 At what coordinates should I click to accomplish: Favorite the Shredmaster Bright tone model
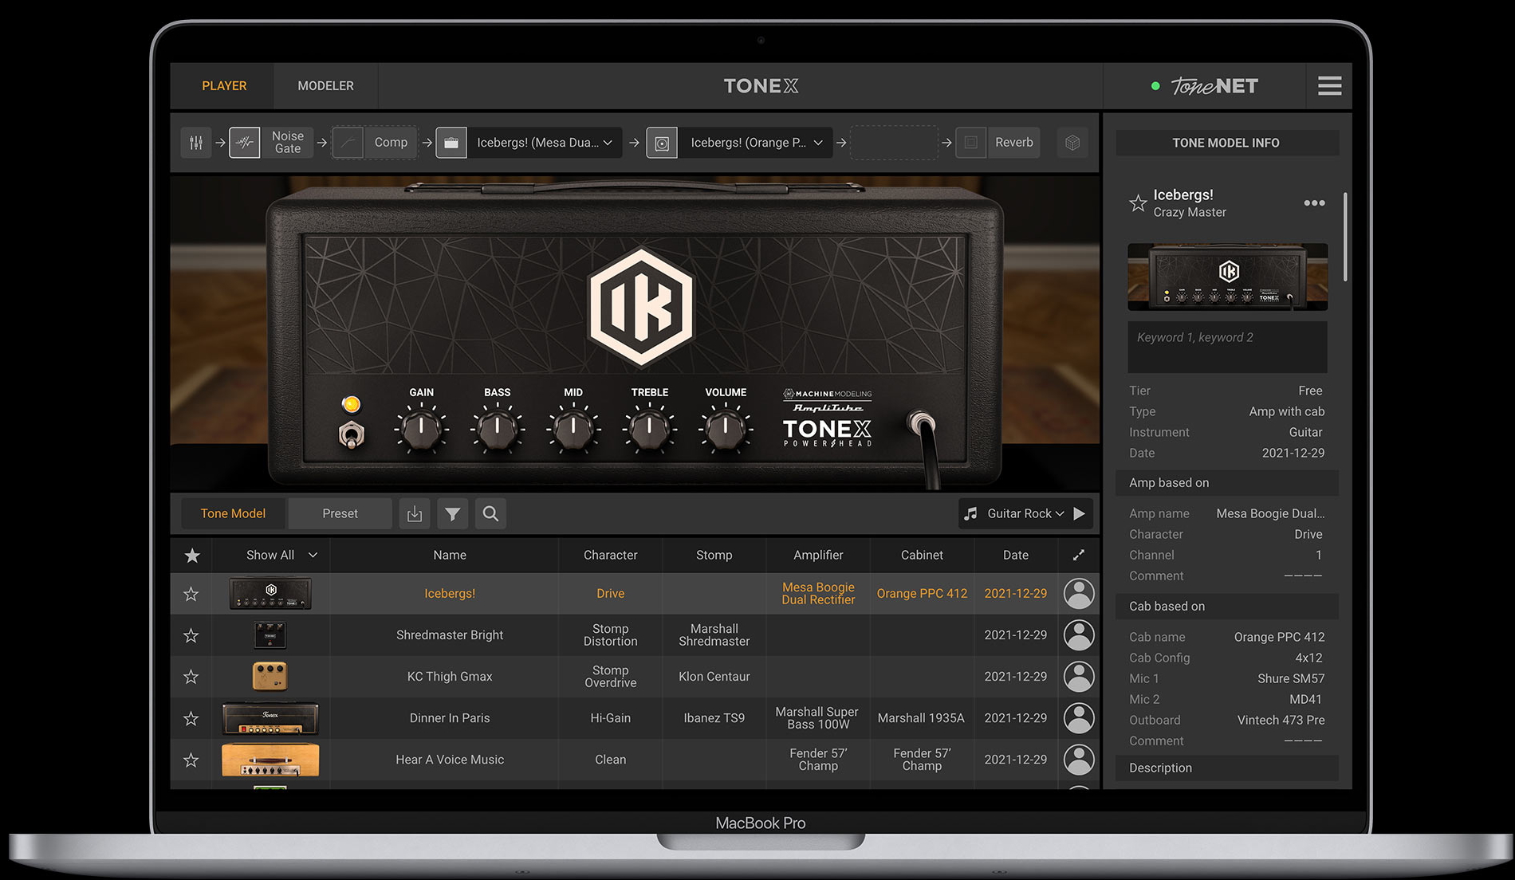[x=191, y=635]
